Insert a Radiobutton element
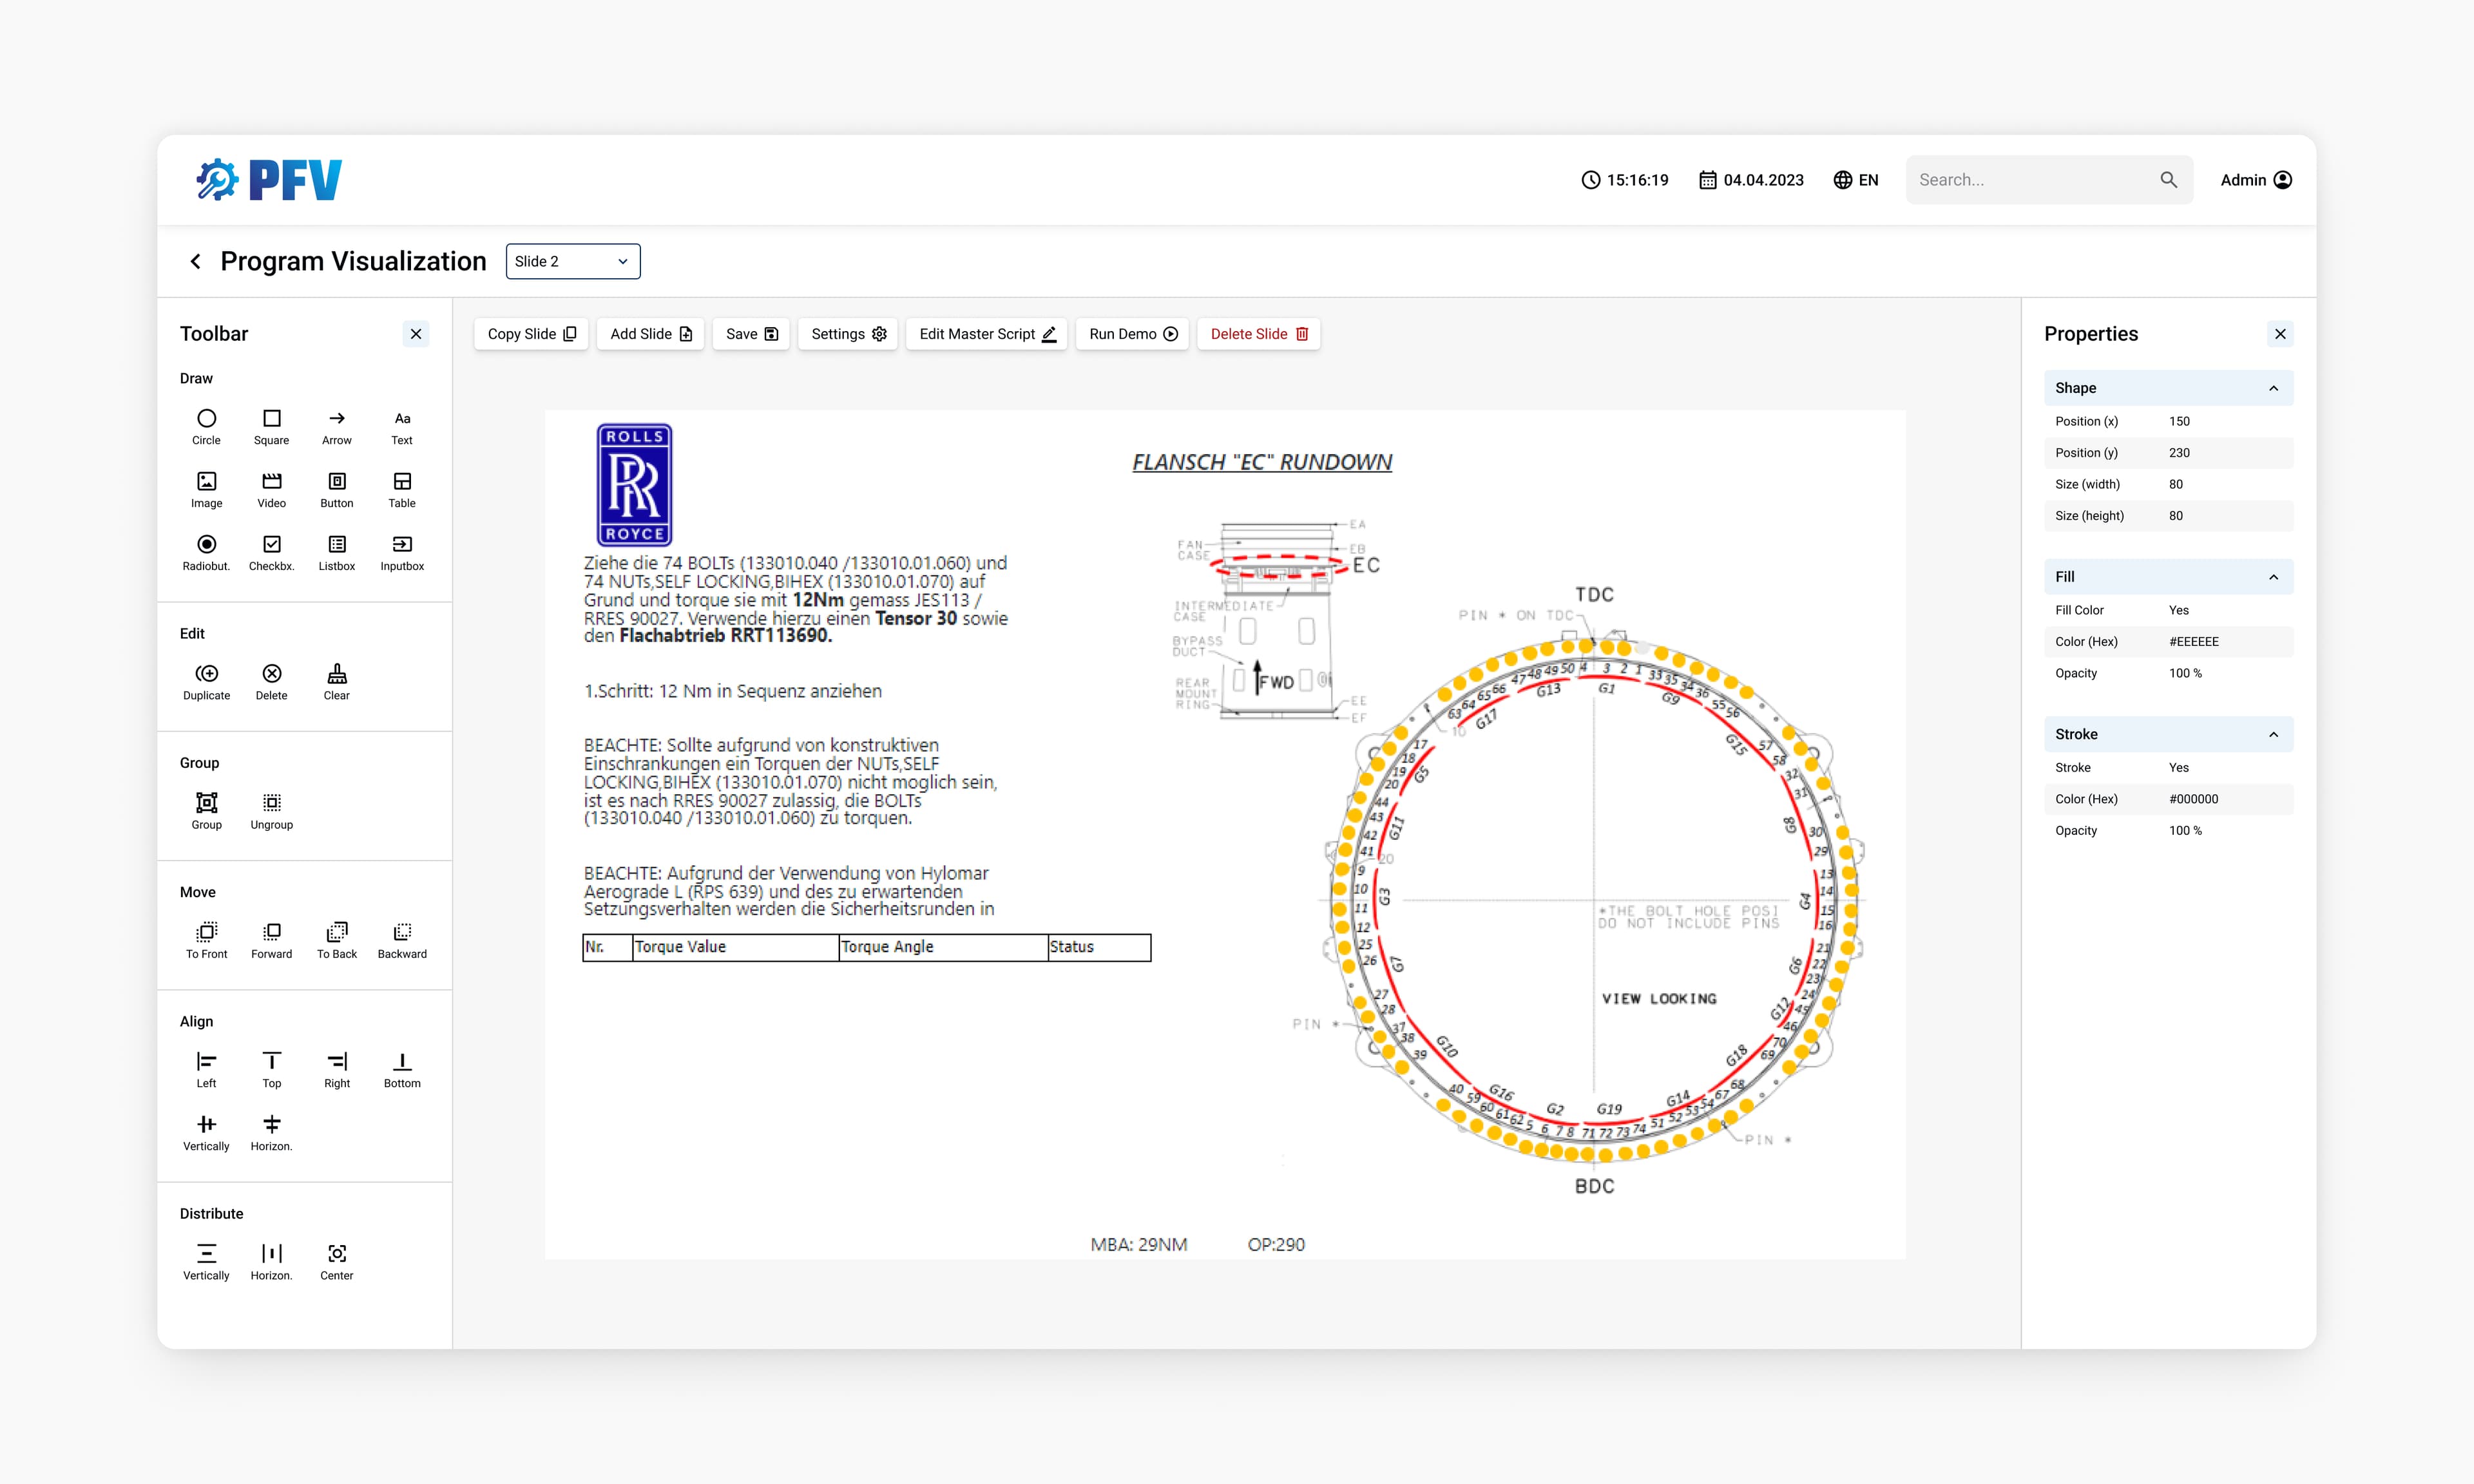 pyautogui.click(x=206, y=553)
